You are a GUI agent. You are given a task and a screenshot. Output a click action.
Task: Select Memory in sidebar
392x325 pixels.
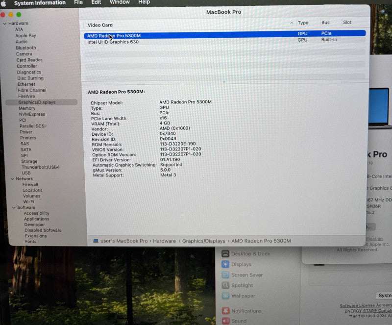tap(27, 108)
